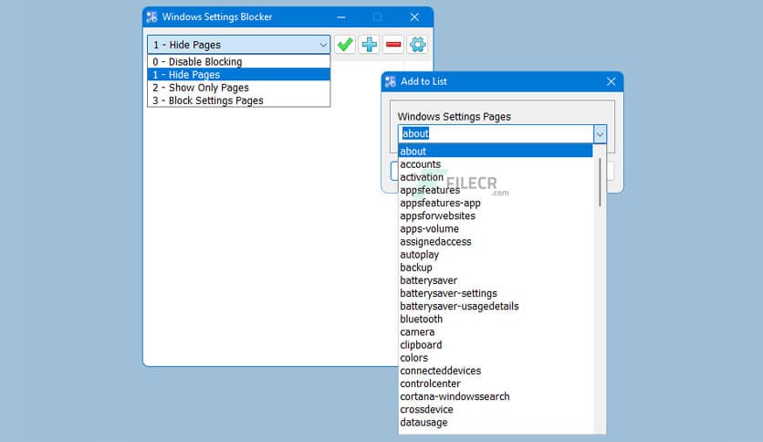Viewport: 763px width, 442px height.
Task: Select 'assignedaccess' entry
Action: 496,241
